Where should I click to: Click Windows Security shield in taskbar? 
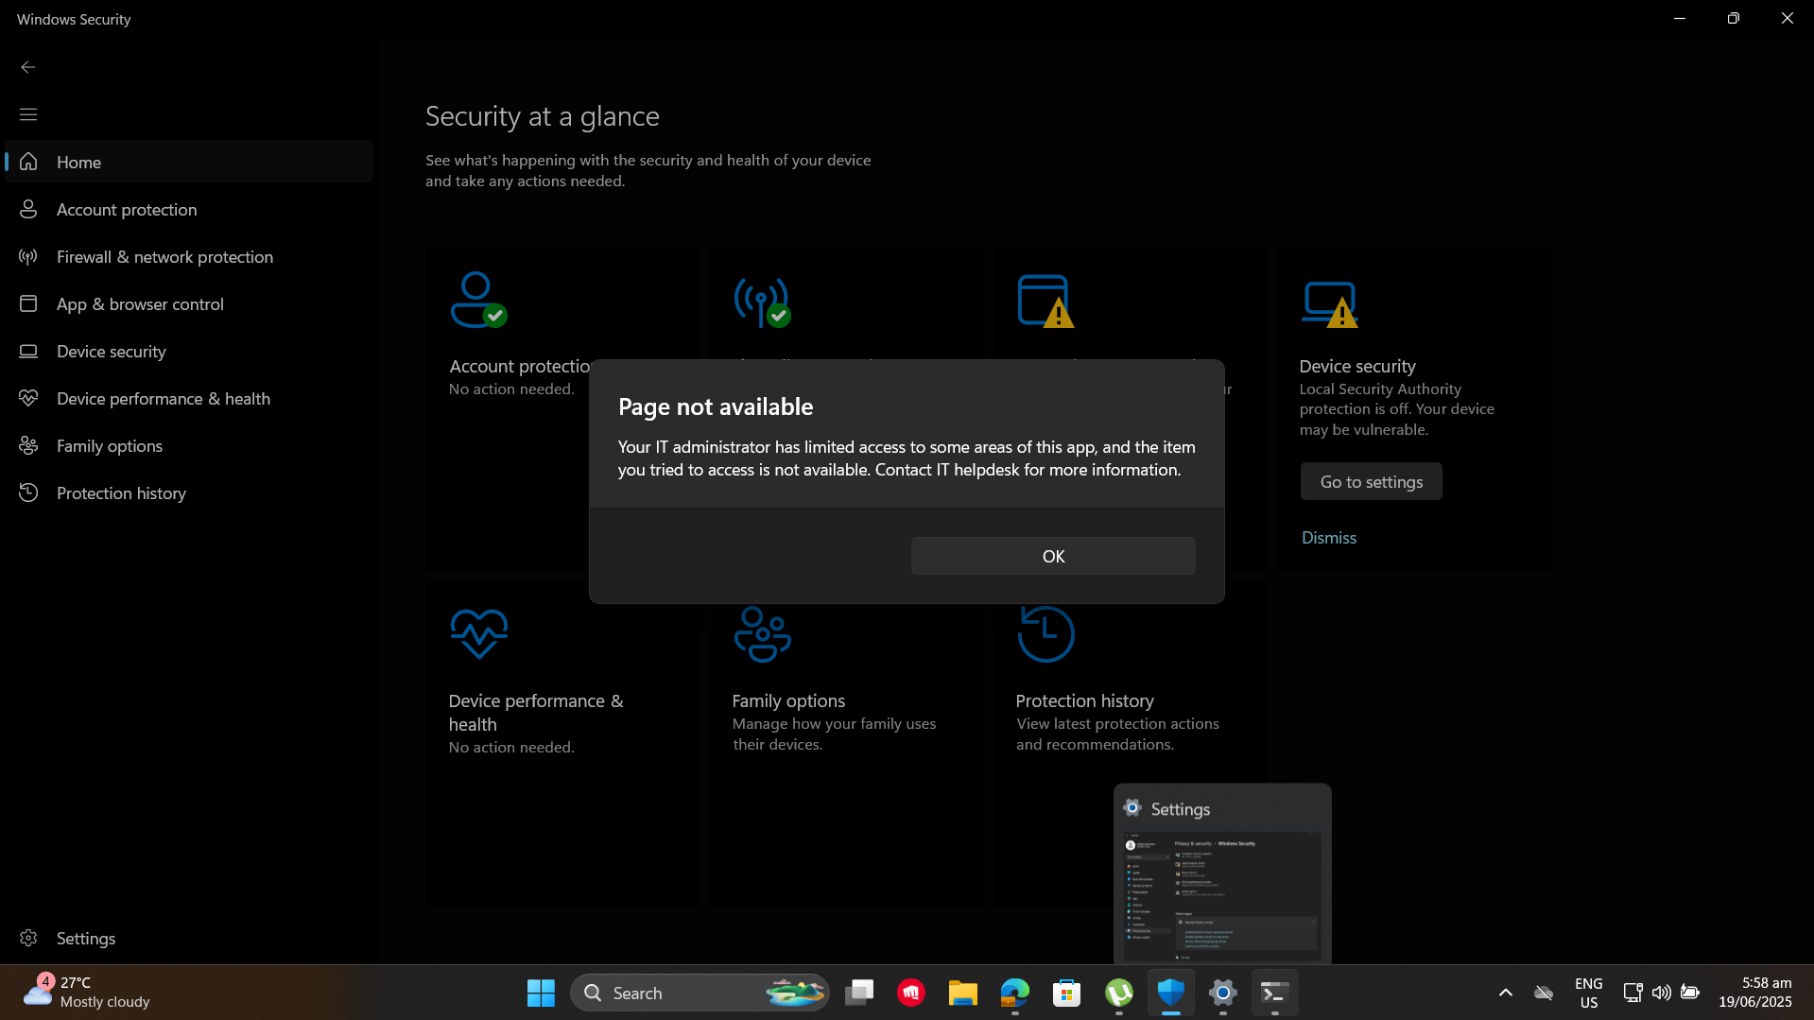pos(1171,993)
